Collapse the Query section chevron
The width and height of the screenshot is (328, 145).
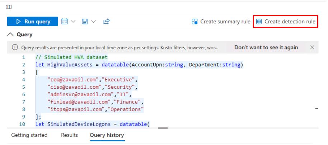pos(10,35)
